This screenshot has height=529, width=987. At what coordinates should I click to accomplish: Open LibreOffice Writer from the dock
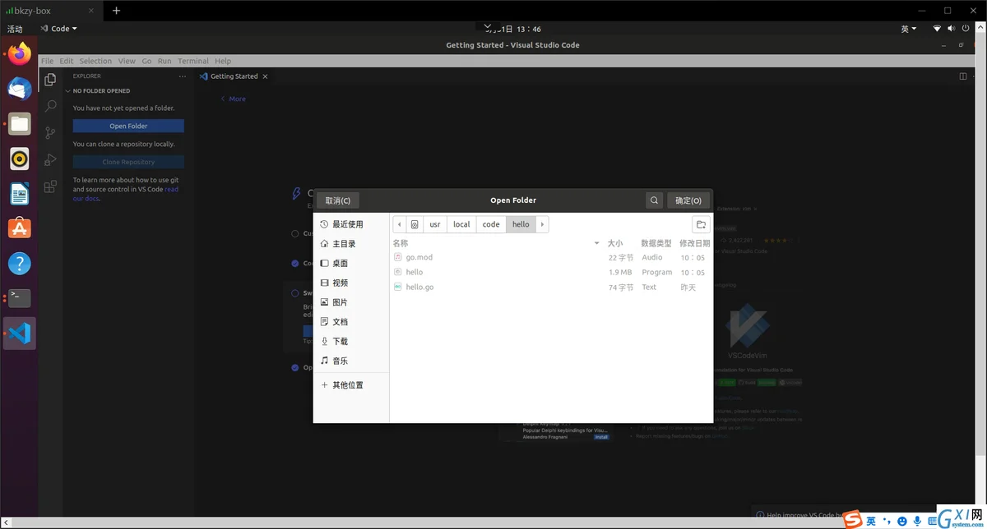tap(20, 194)
